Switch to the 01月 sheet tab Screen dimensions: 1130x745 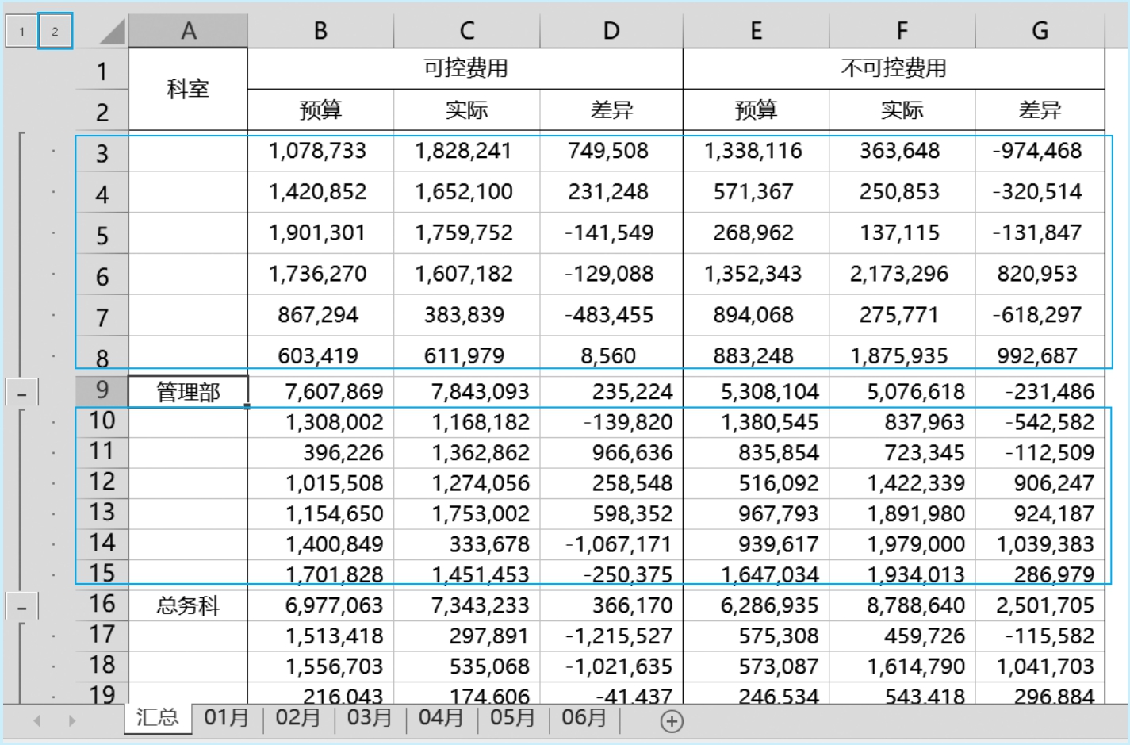(226, 718)
